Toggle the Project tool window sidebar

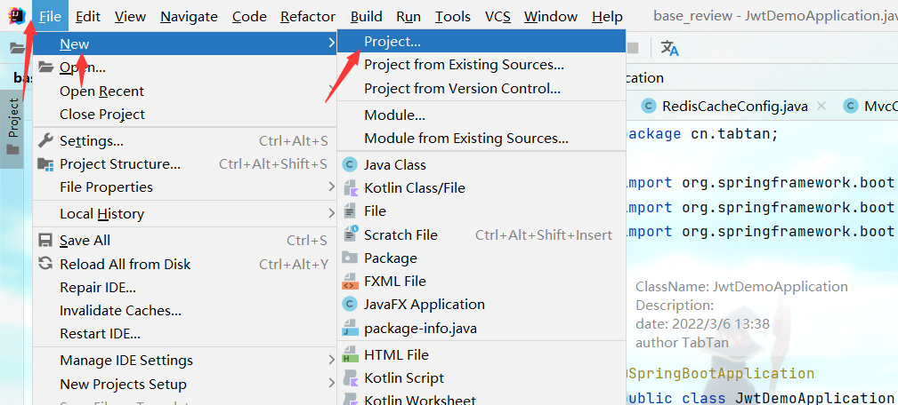point(13,124)
